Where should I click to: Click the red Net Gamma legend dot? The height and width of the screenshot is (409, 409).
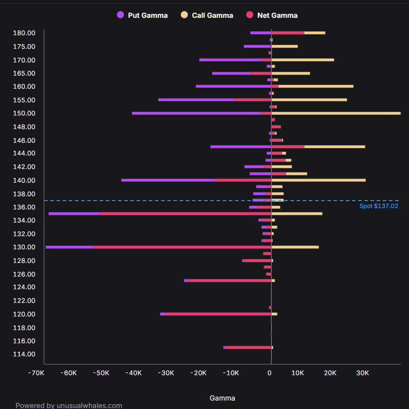coord(250,15)
